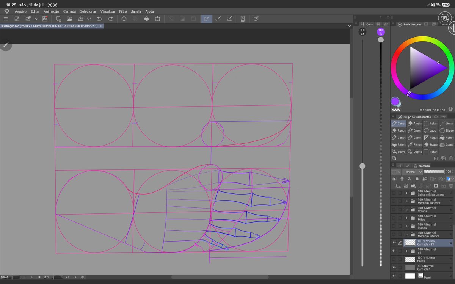
Task: Open dropdown arrow beside the save icon
Action: 89,19
